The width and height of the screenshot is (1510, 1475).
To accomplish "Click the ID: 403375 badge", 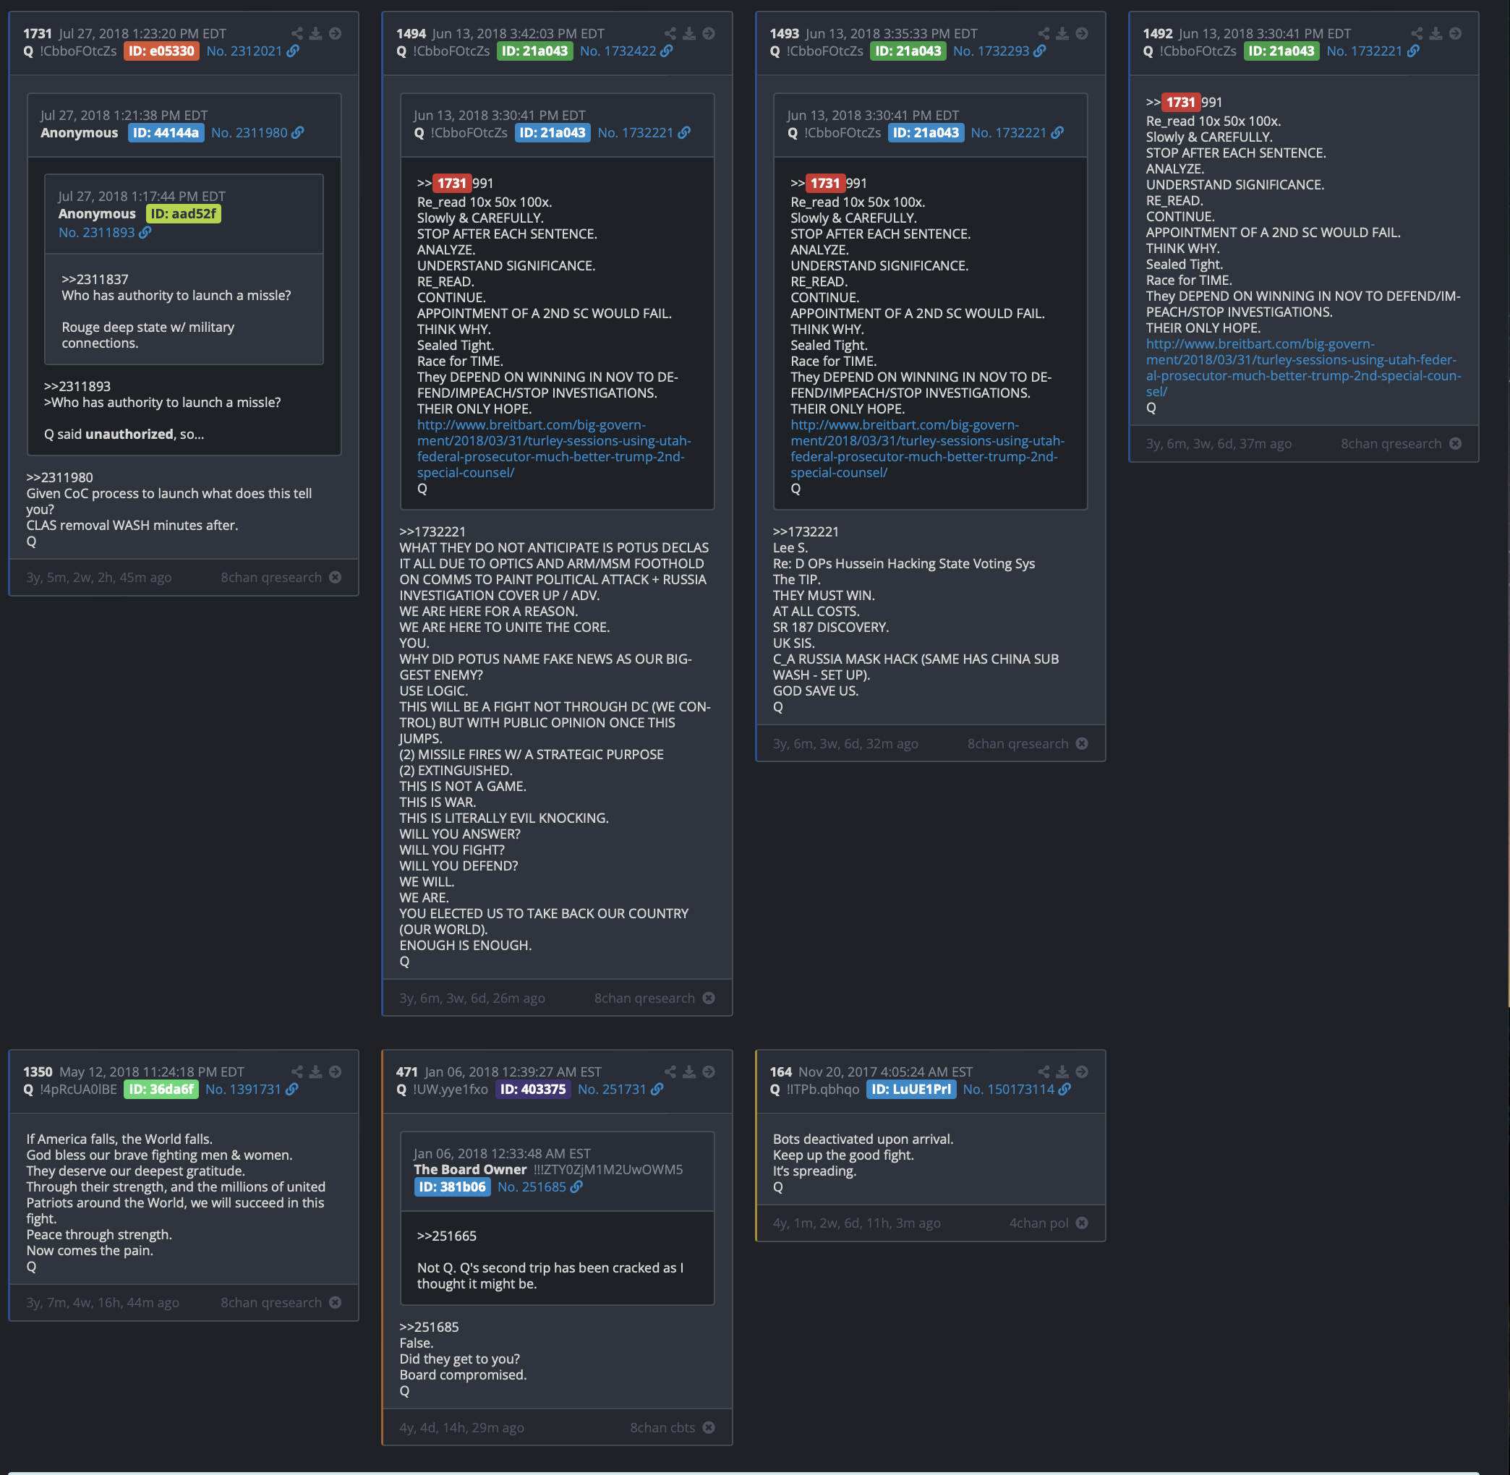I will point(533,1089).
